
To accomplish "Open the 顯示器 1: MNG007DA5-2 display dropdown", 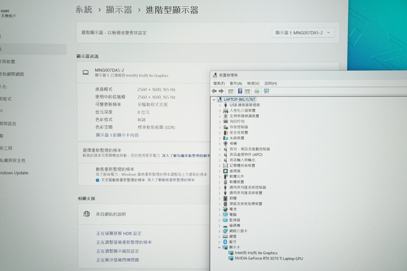I will [303, 33].
